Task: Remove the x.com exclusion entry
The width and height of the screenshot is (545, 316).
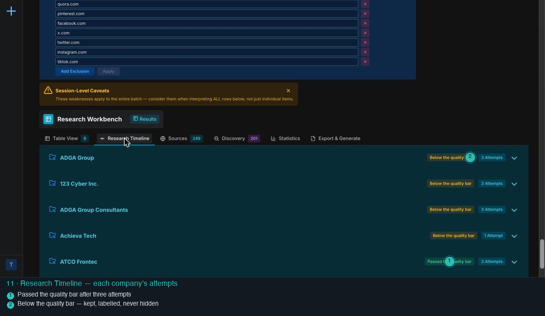Action: 365,33
